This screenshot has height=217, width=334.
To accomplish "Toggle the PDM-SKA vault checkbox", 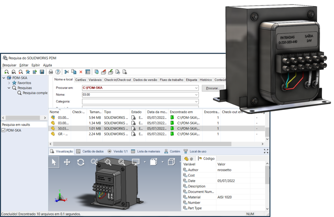I will [4, 130].
